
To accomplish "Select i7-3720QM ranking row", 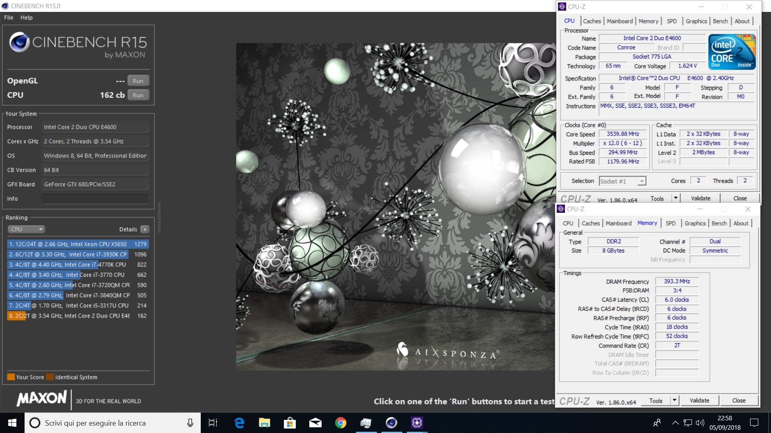I will (x=78, y=285).
